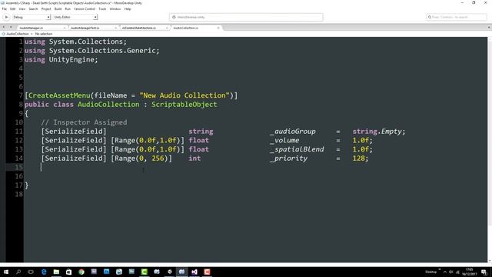The image size is (492, 277).
Task: Open the Build menu
Action: pyautogui.click(x=58, y=8)
